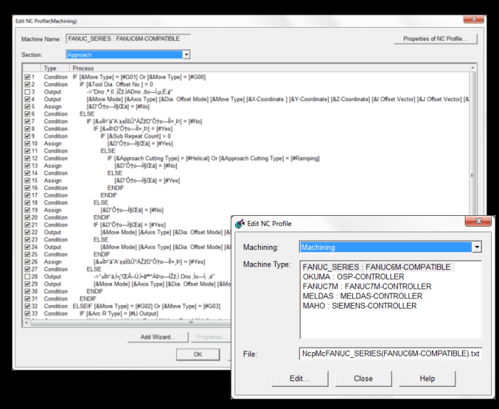Enable the unchecked row 28 Output checkbox

point(27,276)
